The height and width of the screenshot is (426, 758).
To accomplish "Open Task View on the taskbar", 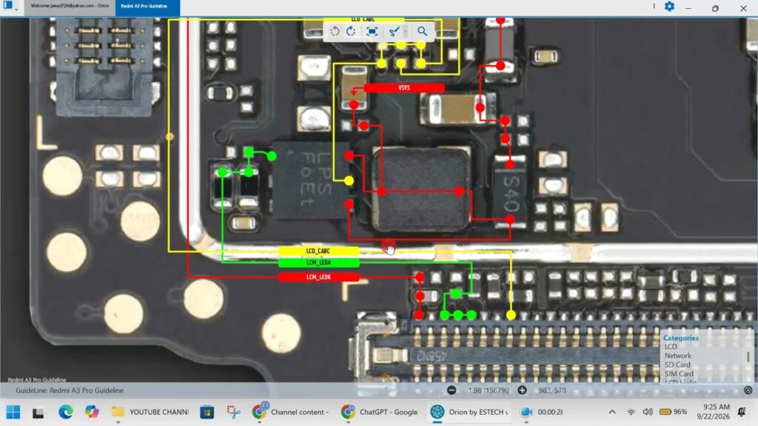I will (x=38, y=413).
